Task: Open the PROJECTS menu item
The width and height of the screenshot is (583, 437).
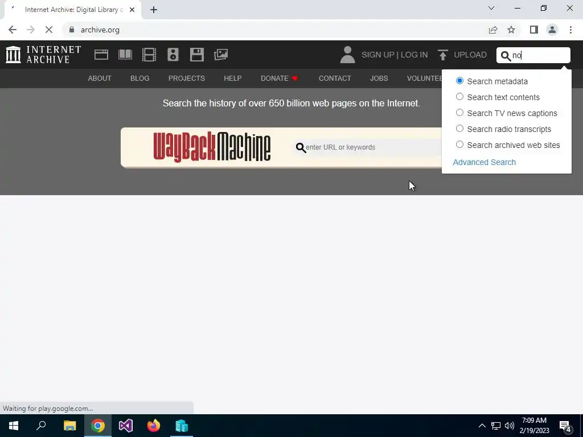Action: click(187, 79)
